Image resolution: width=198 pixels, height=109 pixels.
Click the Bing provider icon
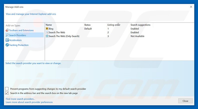click(47, 29)
